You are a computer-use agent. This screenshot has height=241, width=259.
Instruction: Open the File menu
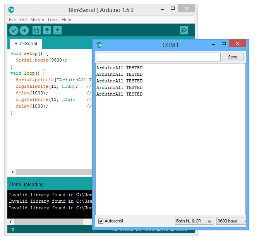click(12, 20)
